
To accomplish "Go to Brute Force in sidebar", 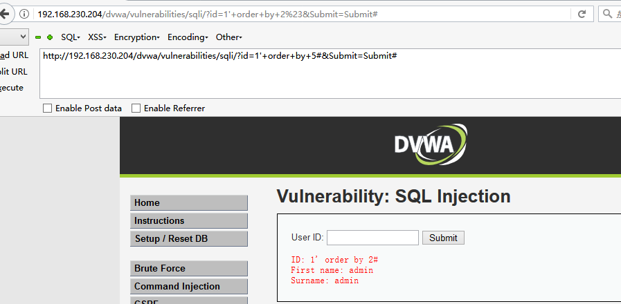I will [188, 269].
